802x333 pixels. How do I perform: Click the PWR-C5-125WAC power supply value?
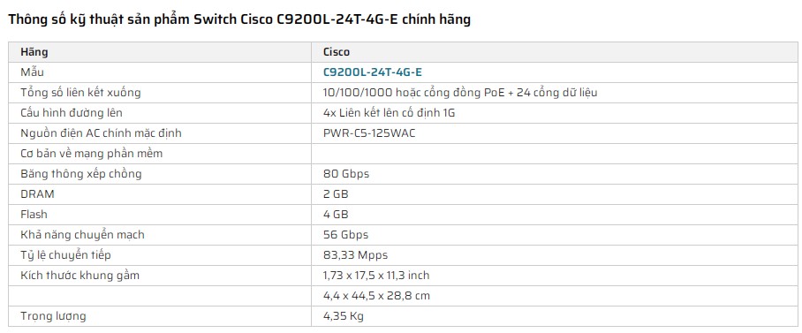(369, 133)
